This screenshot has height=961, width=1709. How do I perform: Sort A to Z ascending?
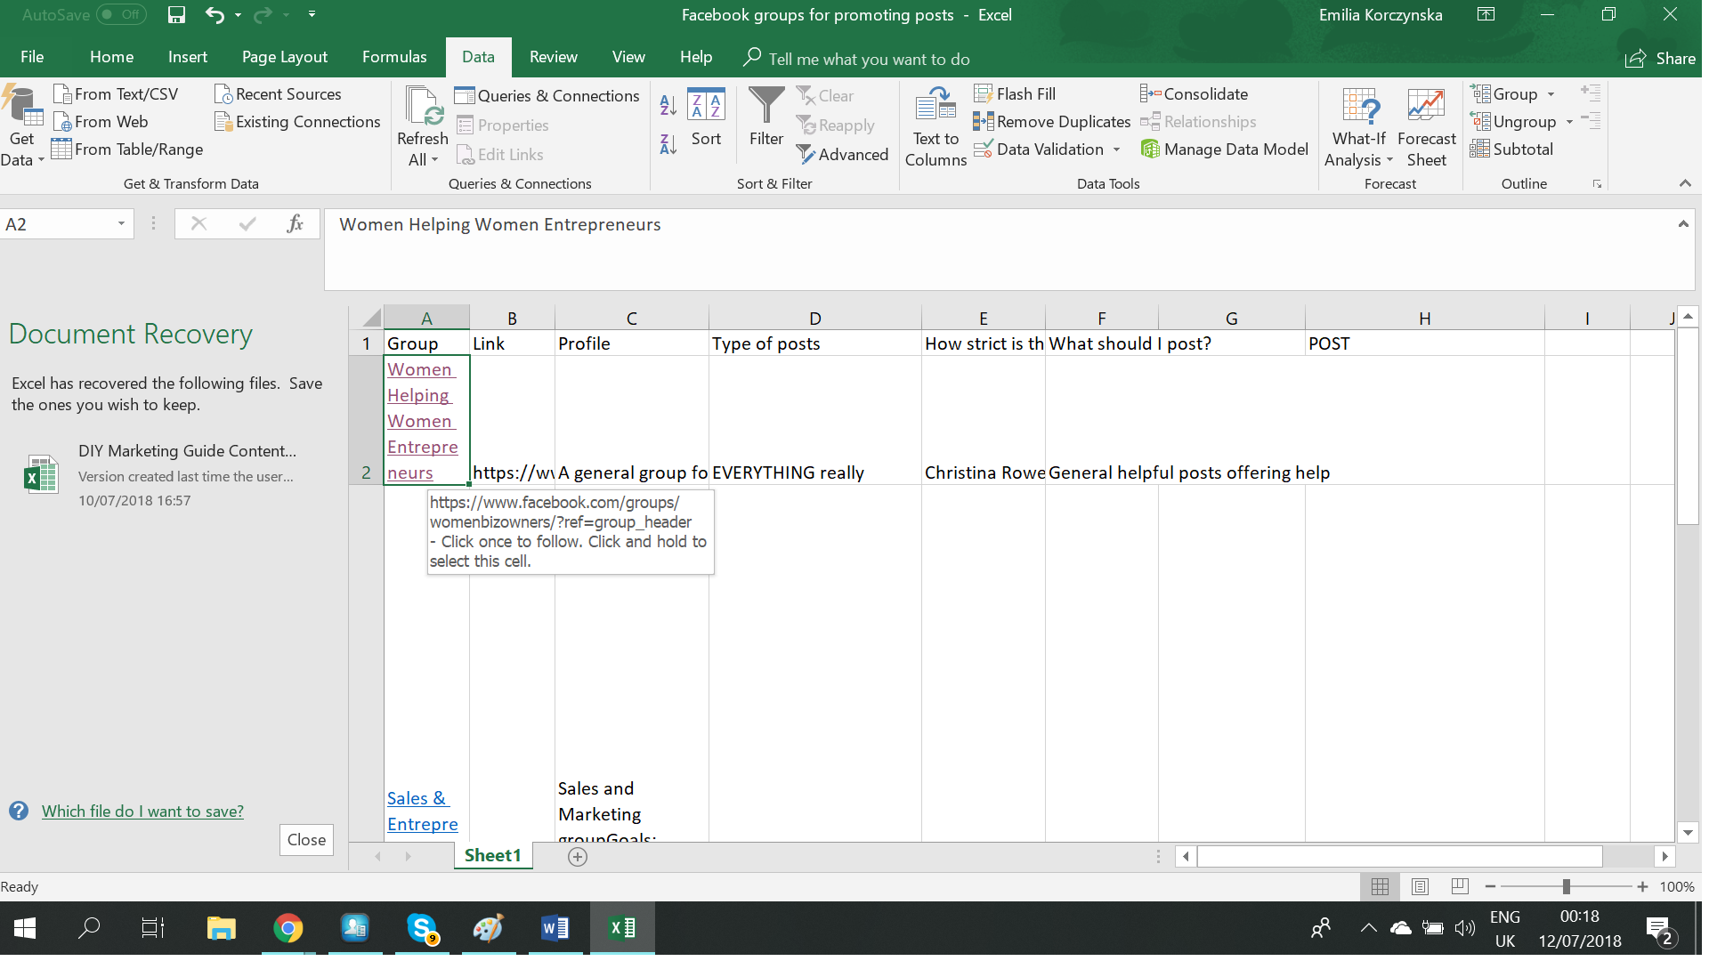click(668, 106)
